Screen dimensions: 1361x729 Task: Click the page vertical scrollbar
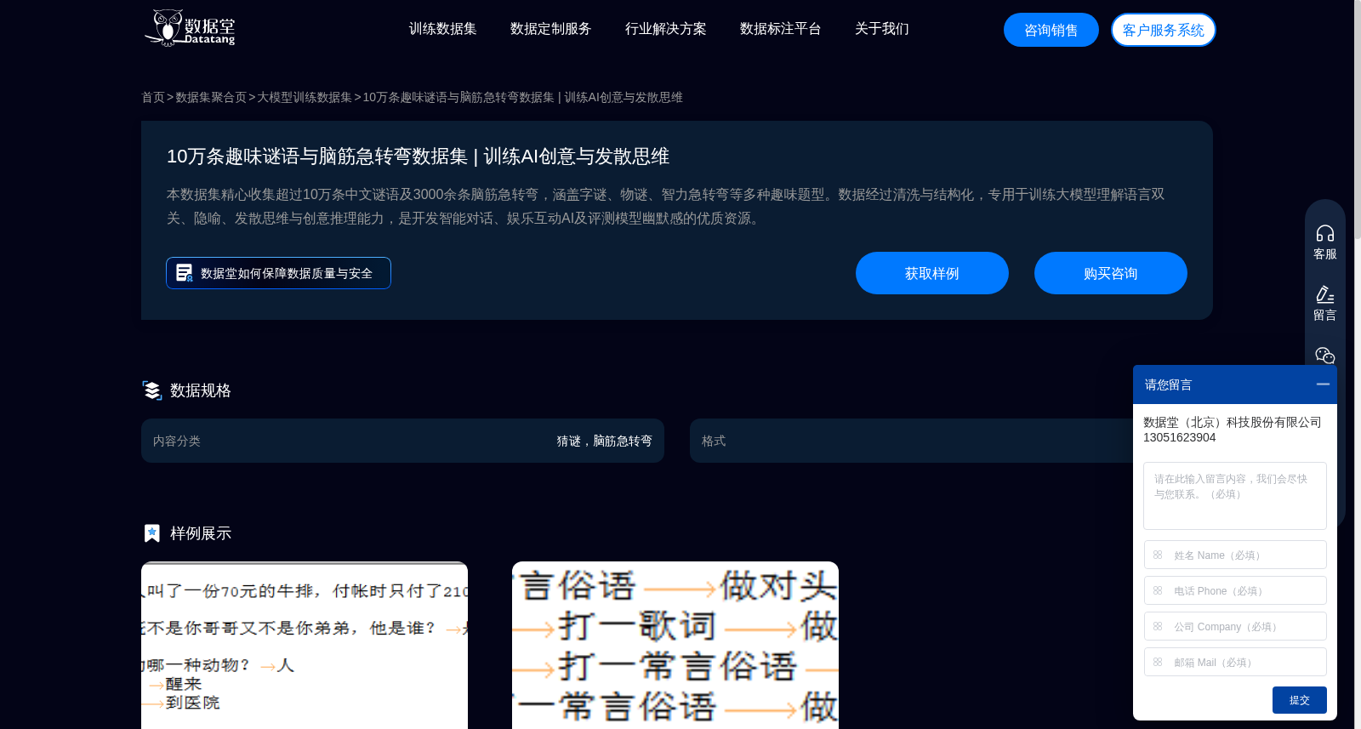pyautogui.click(x=1358, y=119)
